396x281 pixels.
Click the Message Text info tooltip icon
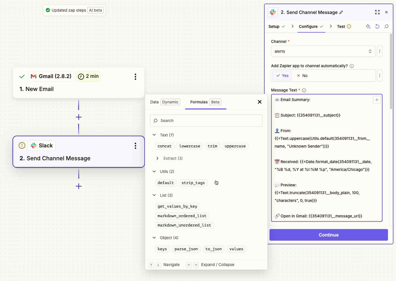tap(304, 90)
